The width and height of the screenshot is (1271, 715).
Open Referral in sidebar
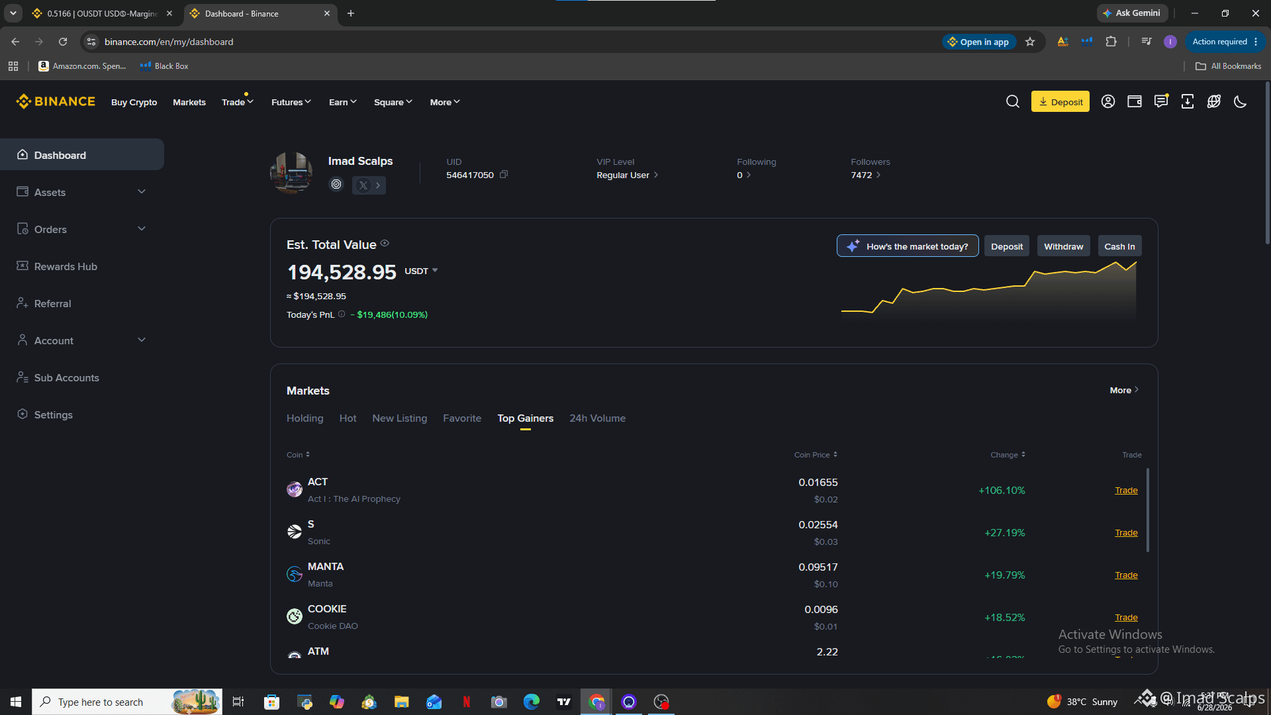[82, 303]
